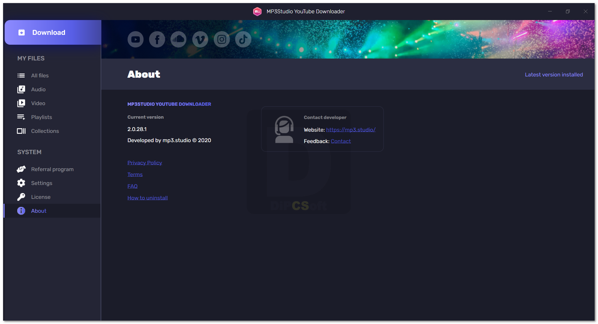Click the Audio music note icon
The width and height of the screenshot is (598, 324).
21,89
